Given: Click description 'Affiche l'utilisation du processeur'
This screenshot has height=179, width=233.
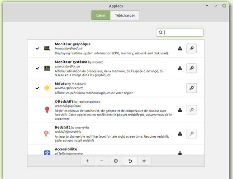Looking at the screenshot, I should coord(109,73).
